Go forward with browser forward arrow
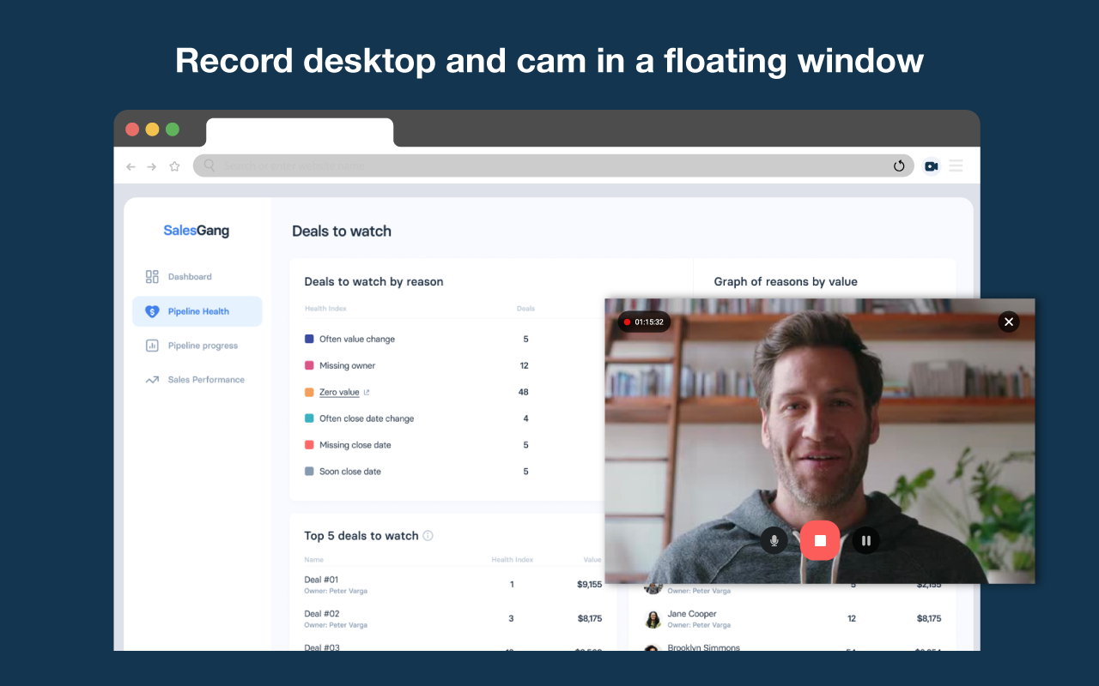The height and width of the screenshot is (686, 1099). [x=152, y=166]
